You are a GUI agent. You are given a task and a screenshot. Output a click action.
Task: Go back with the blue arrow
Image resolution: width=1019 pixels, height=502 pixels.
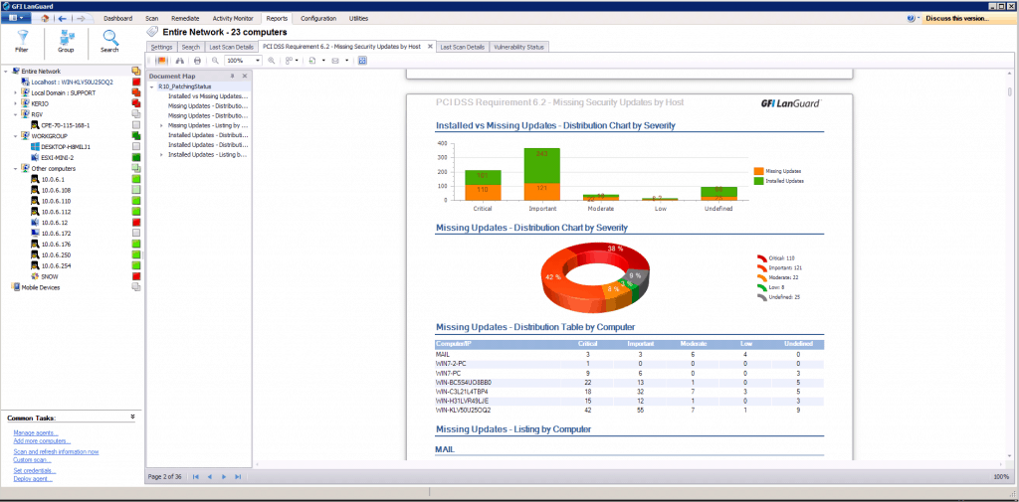tap(64, 18)
